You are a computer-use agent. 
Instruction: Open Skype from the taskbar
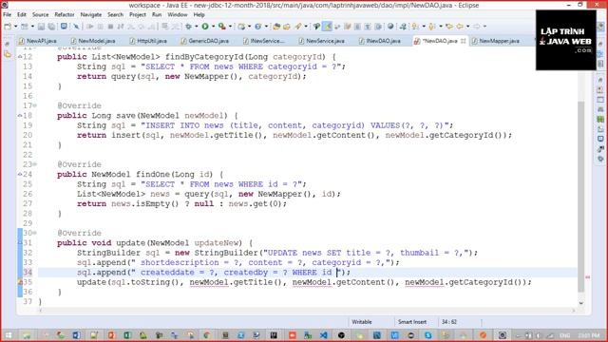[x=428, y=335]
